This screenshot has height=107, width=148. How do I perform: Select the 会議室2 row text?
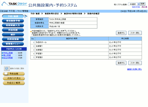coord(39,50)
